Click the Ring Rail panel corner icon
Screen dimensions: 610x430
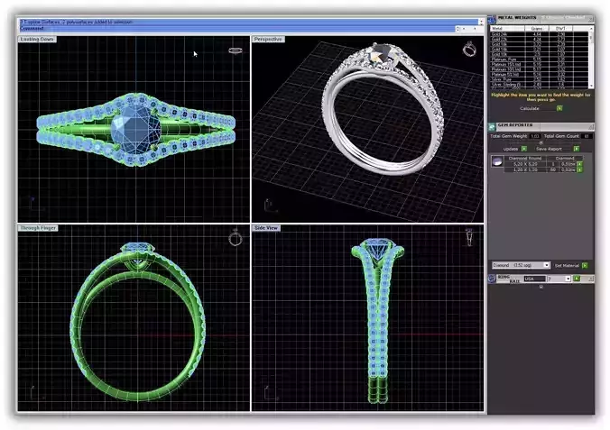(x=591, y=279)
